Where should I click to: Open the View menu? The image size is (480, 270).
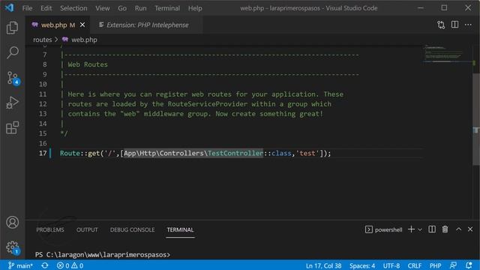tap(103, 8)
